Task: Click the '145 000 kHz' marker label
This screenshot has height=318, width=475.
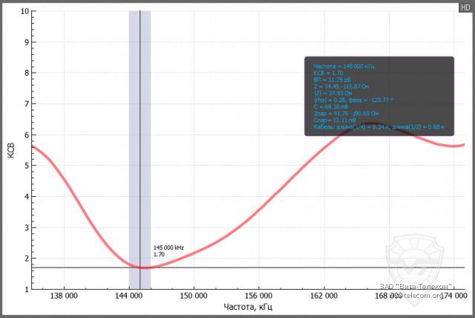Action: pyautogui.click(x=168, y=247)
